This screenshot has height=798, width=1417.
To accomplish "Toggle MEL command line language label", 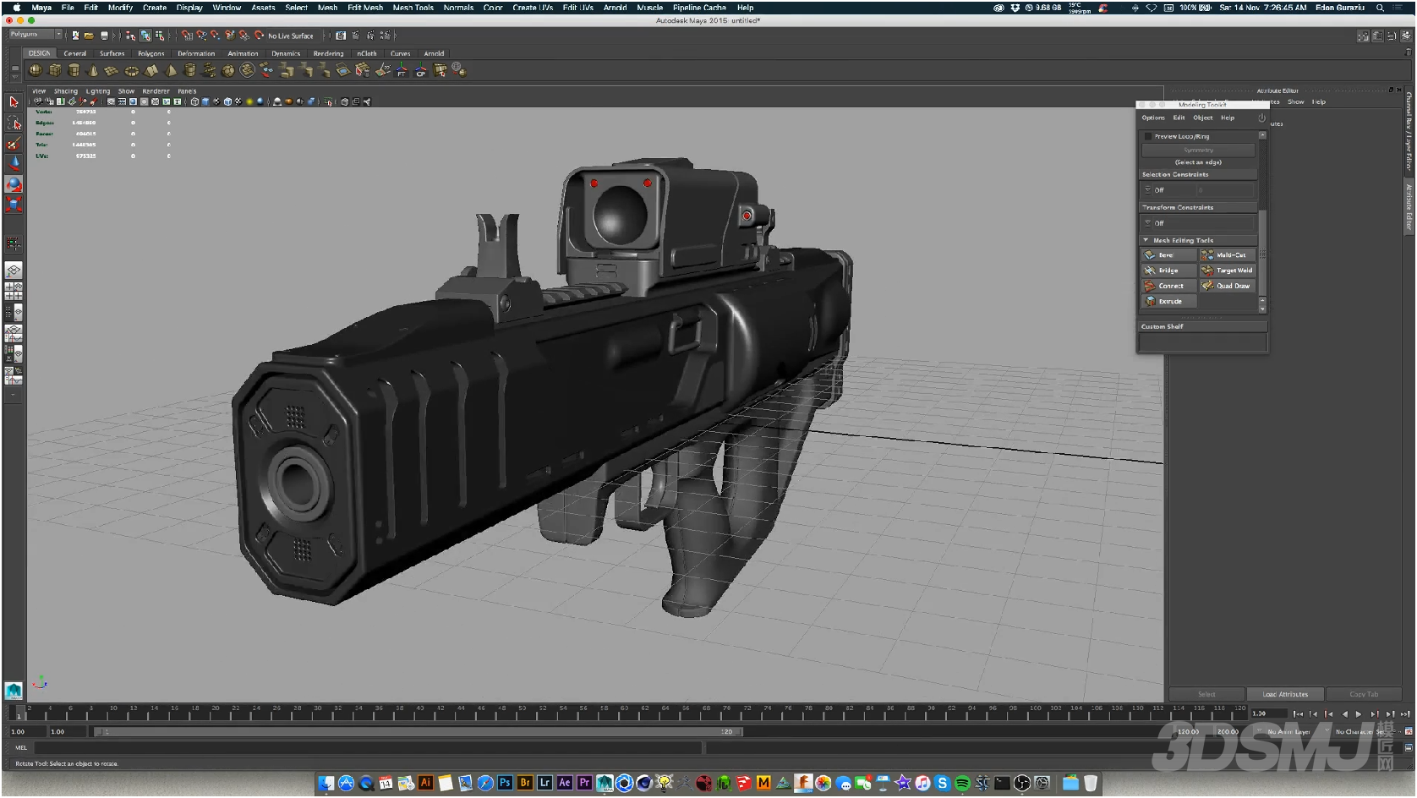I will 21,747.
